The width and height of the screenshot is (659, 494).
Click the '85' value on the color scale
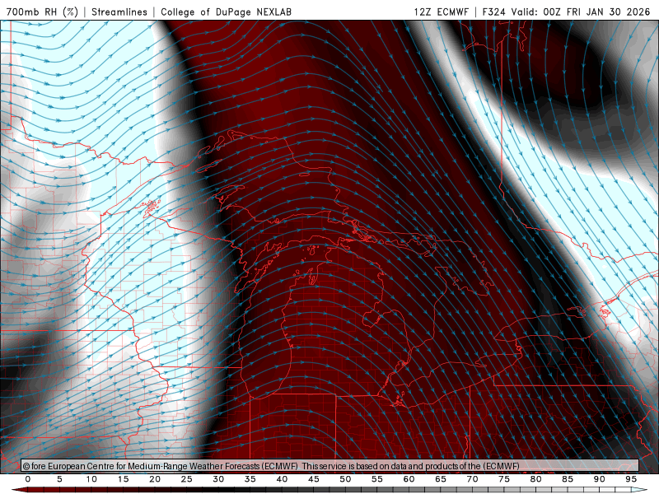pyautogui.click(x=568, y=479)
